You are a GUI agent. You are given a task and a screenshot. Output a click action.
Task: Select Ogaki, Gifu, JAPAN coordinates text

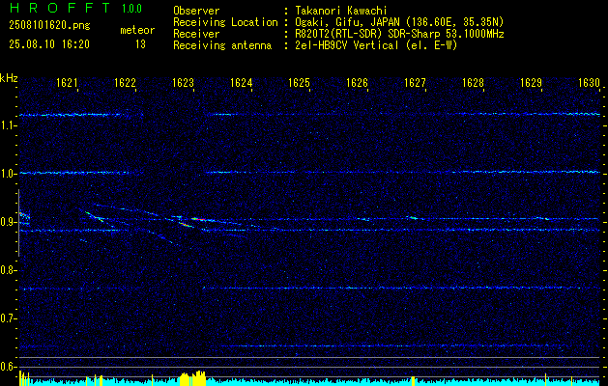pyautogui.click(x=399, y=22)
